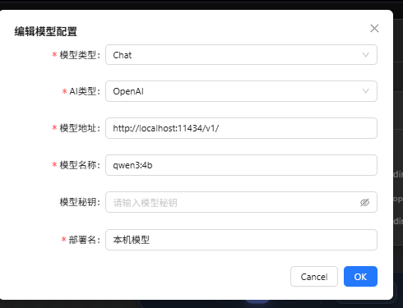Image resolution: width=403 pixels, height=308 pixels.
Task: Click the 模型名称 qwen3:4b input field
Action: tap(241, 165)
